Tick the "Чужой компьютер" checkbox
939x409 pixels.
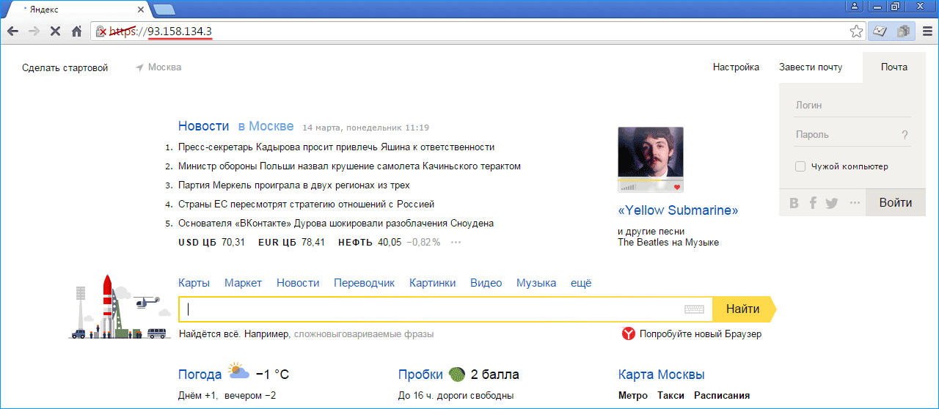point(800,166)
